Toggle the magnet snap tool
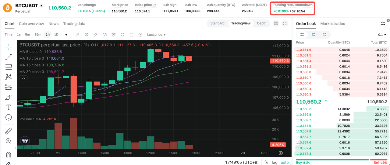Screen dimensions: 390x165 pos(9,154)
